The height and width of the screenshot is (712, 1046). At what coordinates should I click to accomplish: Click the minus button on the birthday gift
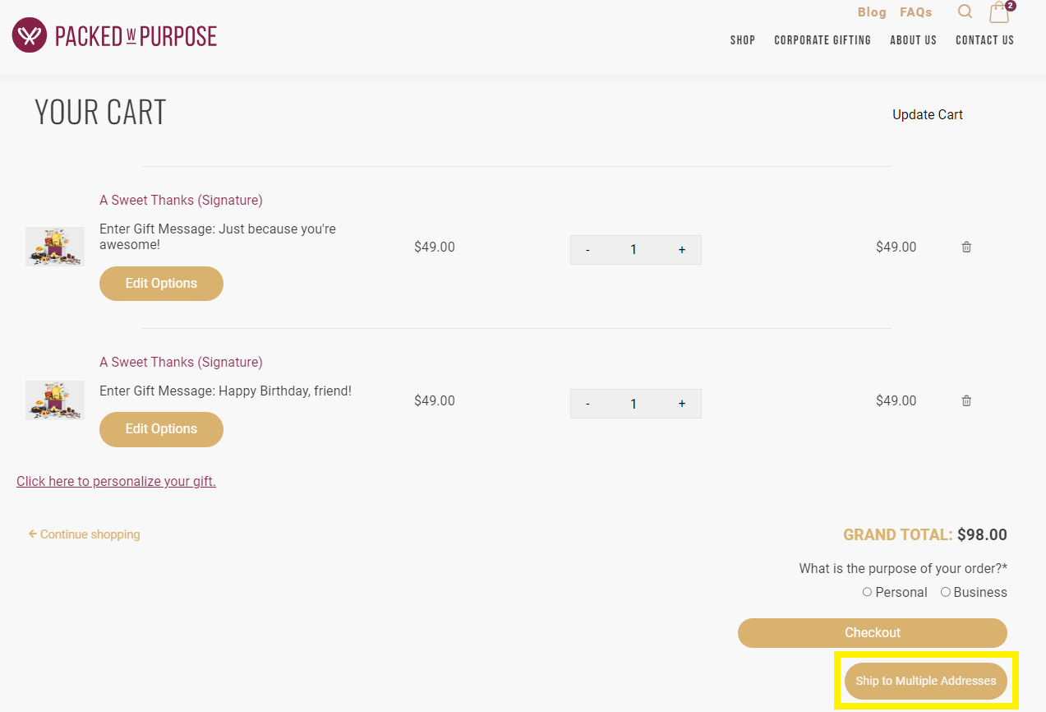[x=588, y=403]
